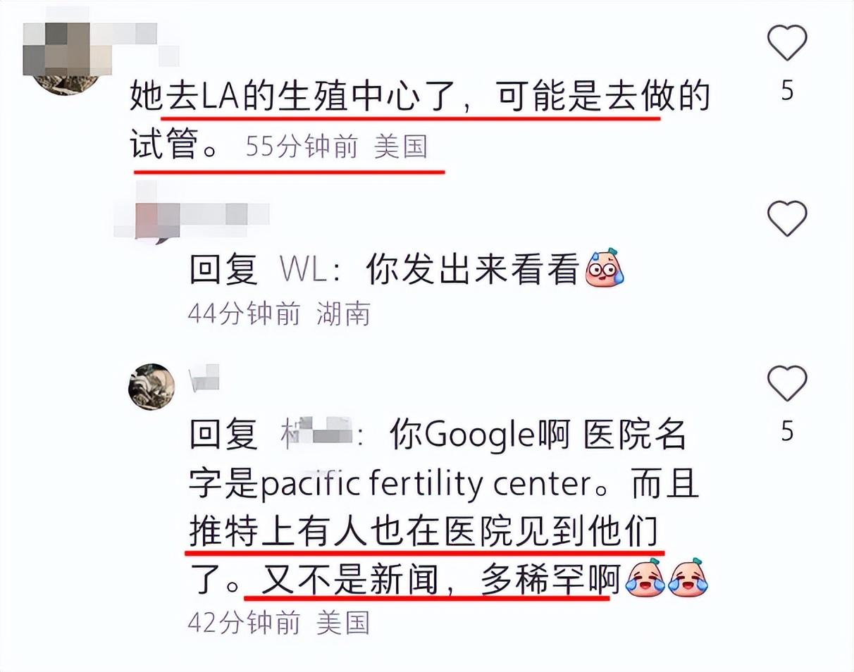Like the reply mentioning pacific fertility center
854x672 pixels.
pyautogui.click(x=787, y=384)
